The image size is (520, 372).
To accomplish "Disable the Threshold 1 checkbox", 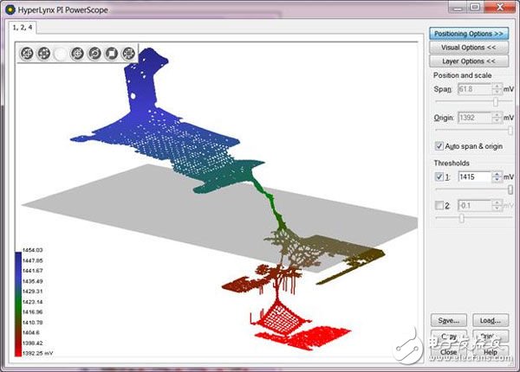I will 439,176.
